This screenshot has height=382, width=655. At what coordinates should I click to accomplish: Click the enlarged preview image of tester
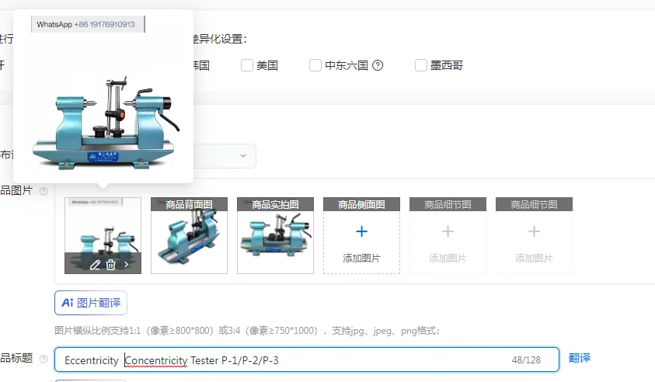pos(103,96)
